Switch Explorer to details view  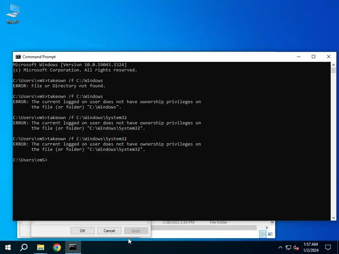pos(263,234)
